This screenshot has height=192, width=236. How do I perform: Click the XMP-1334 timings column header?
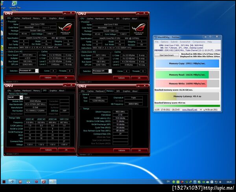pyautogui.click(x=64, y=119)
